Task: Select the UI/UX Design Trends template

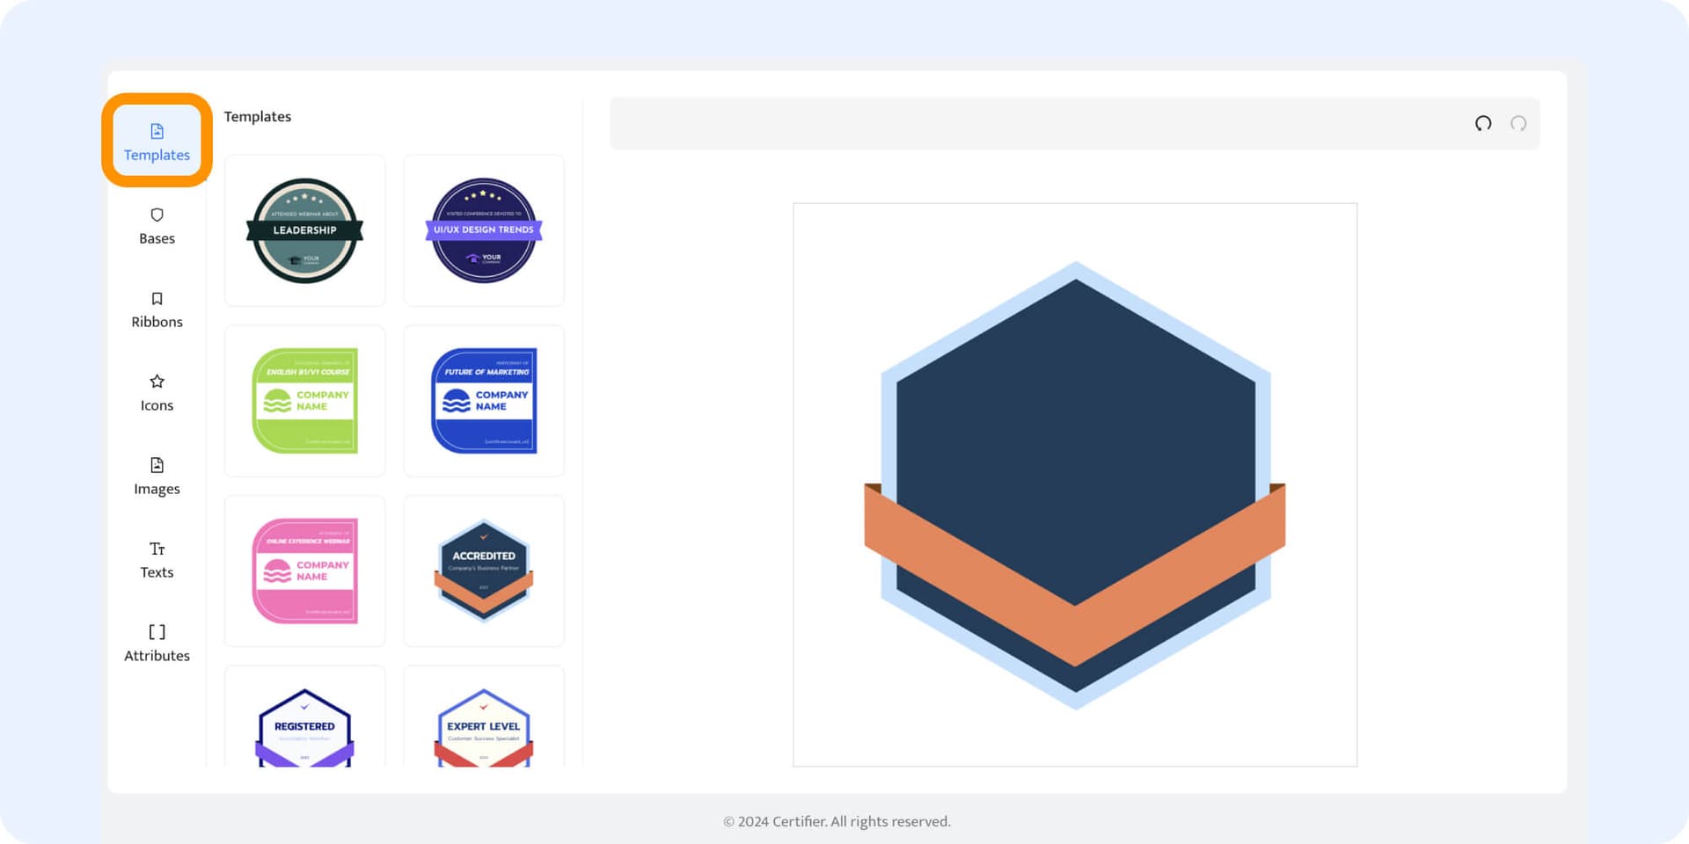Action: (484, 230)
